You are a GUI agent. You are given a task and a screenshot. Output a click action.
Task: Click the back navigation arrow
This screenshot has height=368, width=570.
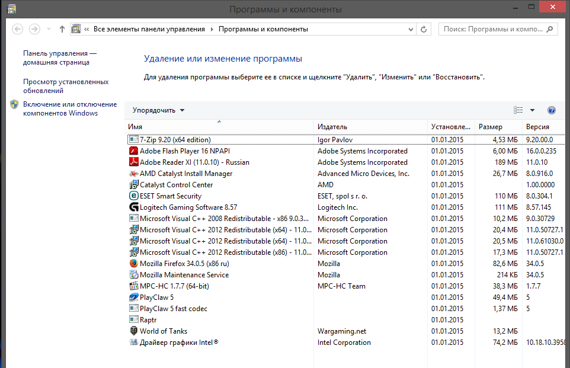(17, 29)
